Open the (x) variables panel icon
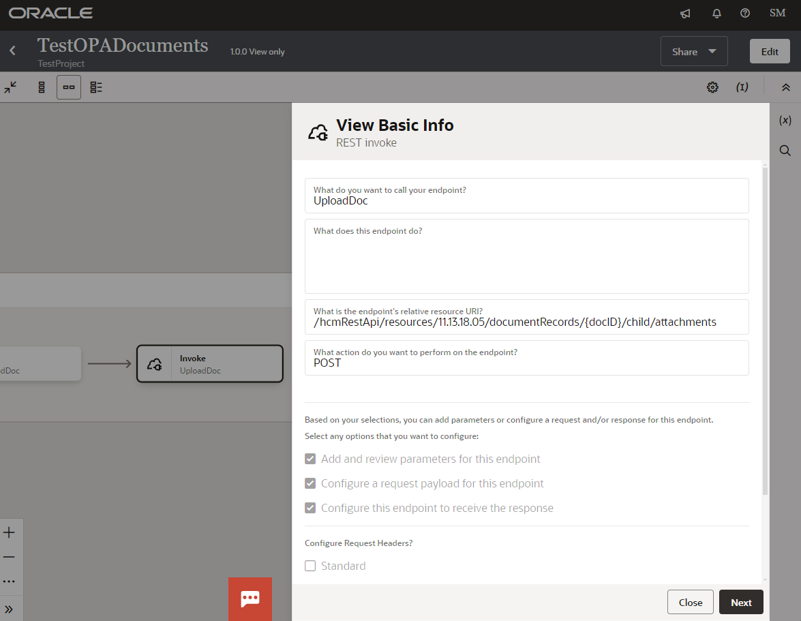 tap(785, 119)
